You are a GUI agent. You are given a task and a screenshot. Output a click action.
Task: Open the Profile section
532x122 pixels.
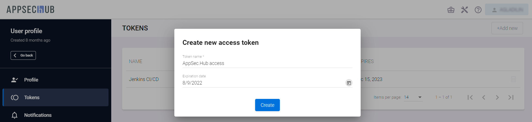coord(31,80)
